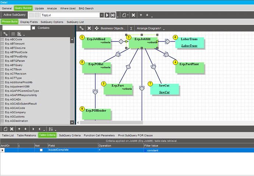Click link icon in table list toolbar
The height and width of the screenshot is (176, 254).
(x=6, y=34)
